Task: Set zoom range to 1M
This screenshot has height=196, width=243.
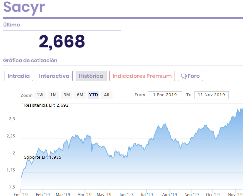Action: coord(53,95)
